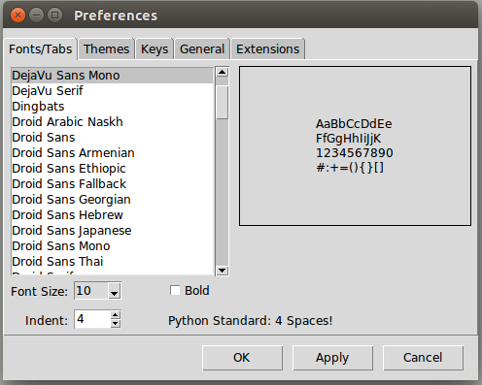
Task: Enable the Bold checkbox
Action: click(175, 290)
